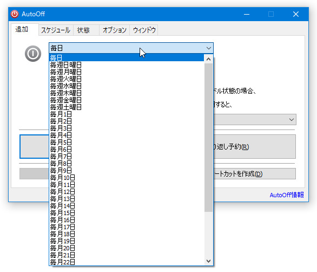Select 毎月20日 from the list

tap(127, 248)
